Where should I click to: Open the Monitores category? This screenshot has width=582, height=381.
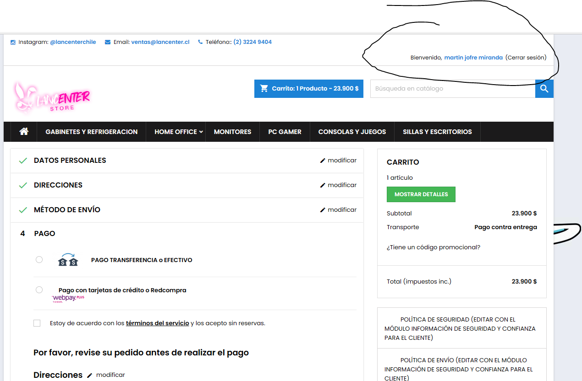(x=232, y=132)
